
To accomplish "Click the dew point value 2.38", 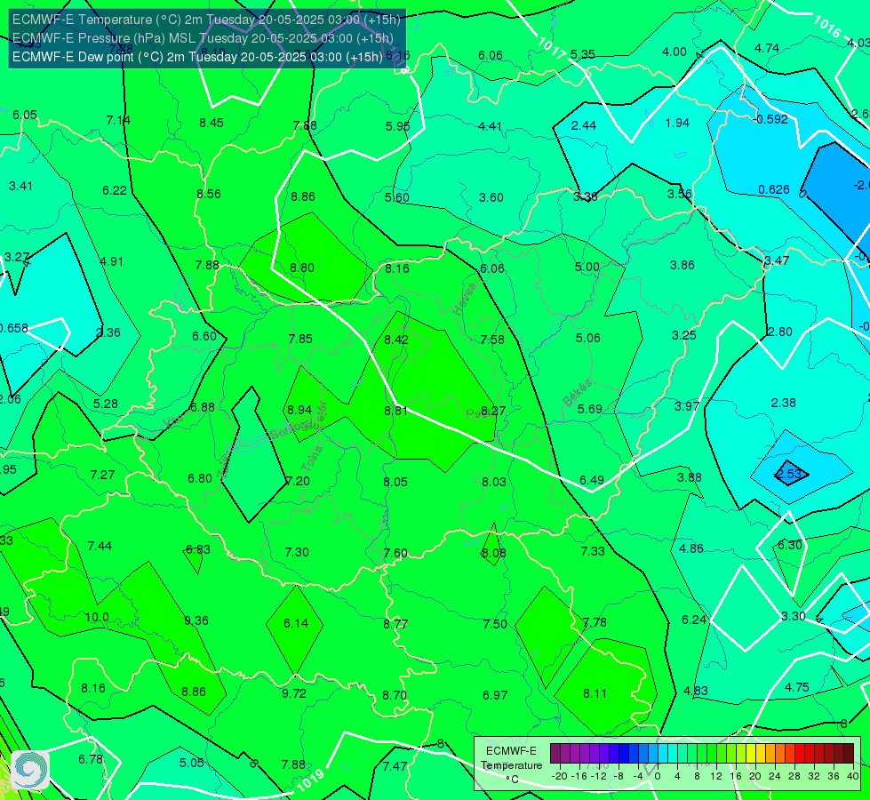I will point(784,403).
